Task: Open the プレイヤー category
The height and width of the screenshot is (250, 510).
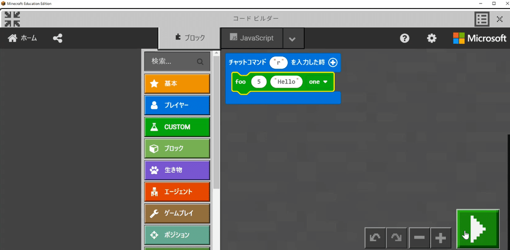Action: click(177, 105)
